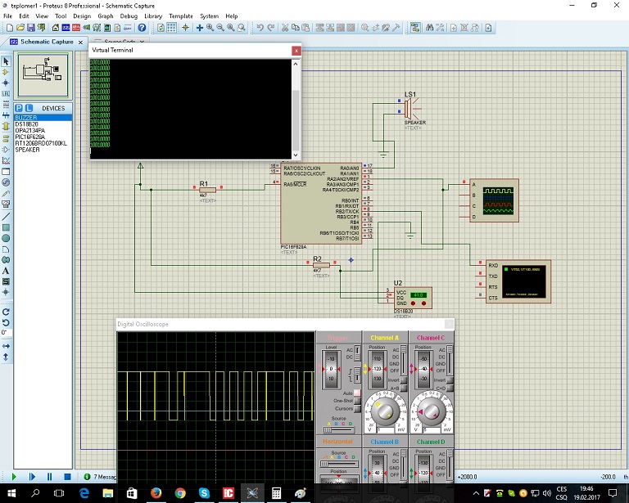Toggle the Auto trigger button
This screenshot has width=629, height=503.
(356, 393)
